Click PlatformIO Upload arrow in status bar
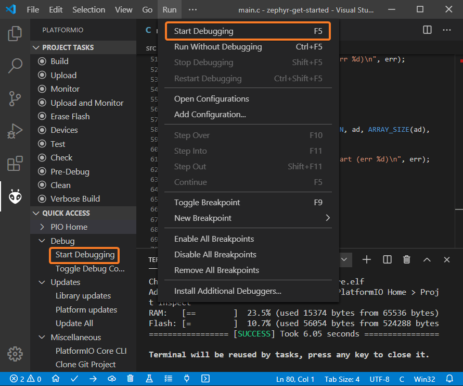The height and width of the screenshot is (386, 463). coord(93,379)
